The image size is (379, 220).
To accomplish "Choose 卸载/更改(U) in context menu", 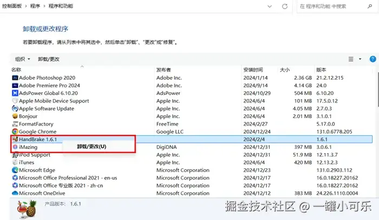I will [92, 146].
